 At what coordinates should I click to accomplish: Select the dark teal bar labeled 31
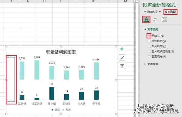(x=52, y=93)
